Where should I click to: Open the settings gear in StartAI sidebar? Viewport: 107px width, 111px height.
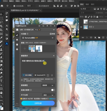tap(17, 49)
